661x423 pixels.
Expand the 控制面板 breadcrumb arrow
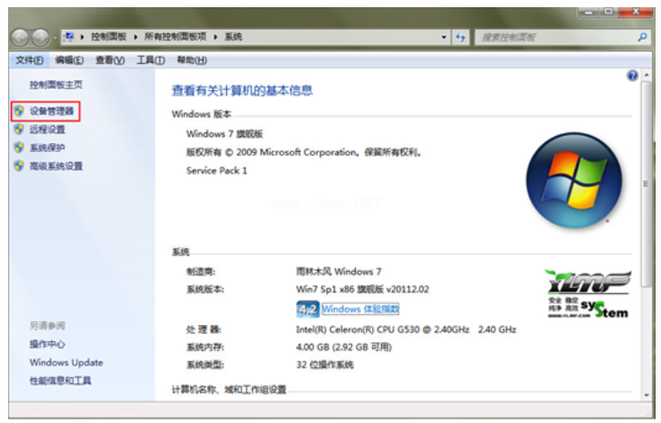(x=137, y=38)
